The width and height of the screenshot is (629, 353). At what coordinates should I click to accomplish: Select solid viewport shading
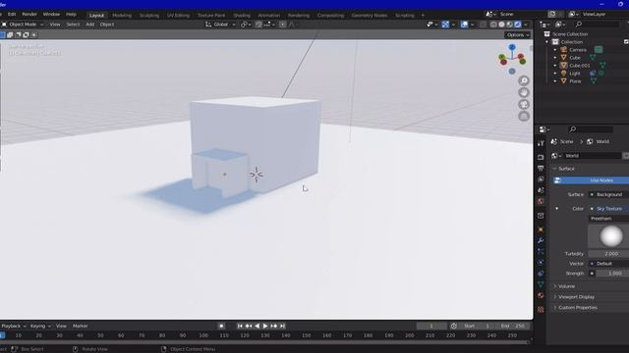[x=501, y=25]
